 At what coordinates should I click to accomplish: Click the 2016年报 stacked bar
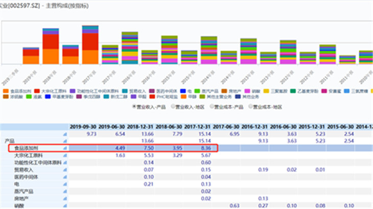(130, 48)
